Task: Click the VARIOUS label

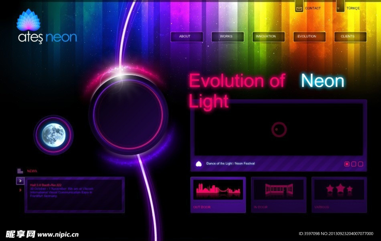Action: (321, 207)
